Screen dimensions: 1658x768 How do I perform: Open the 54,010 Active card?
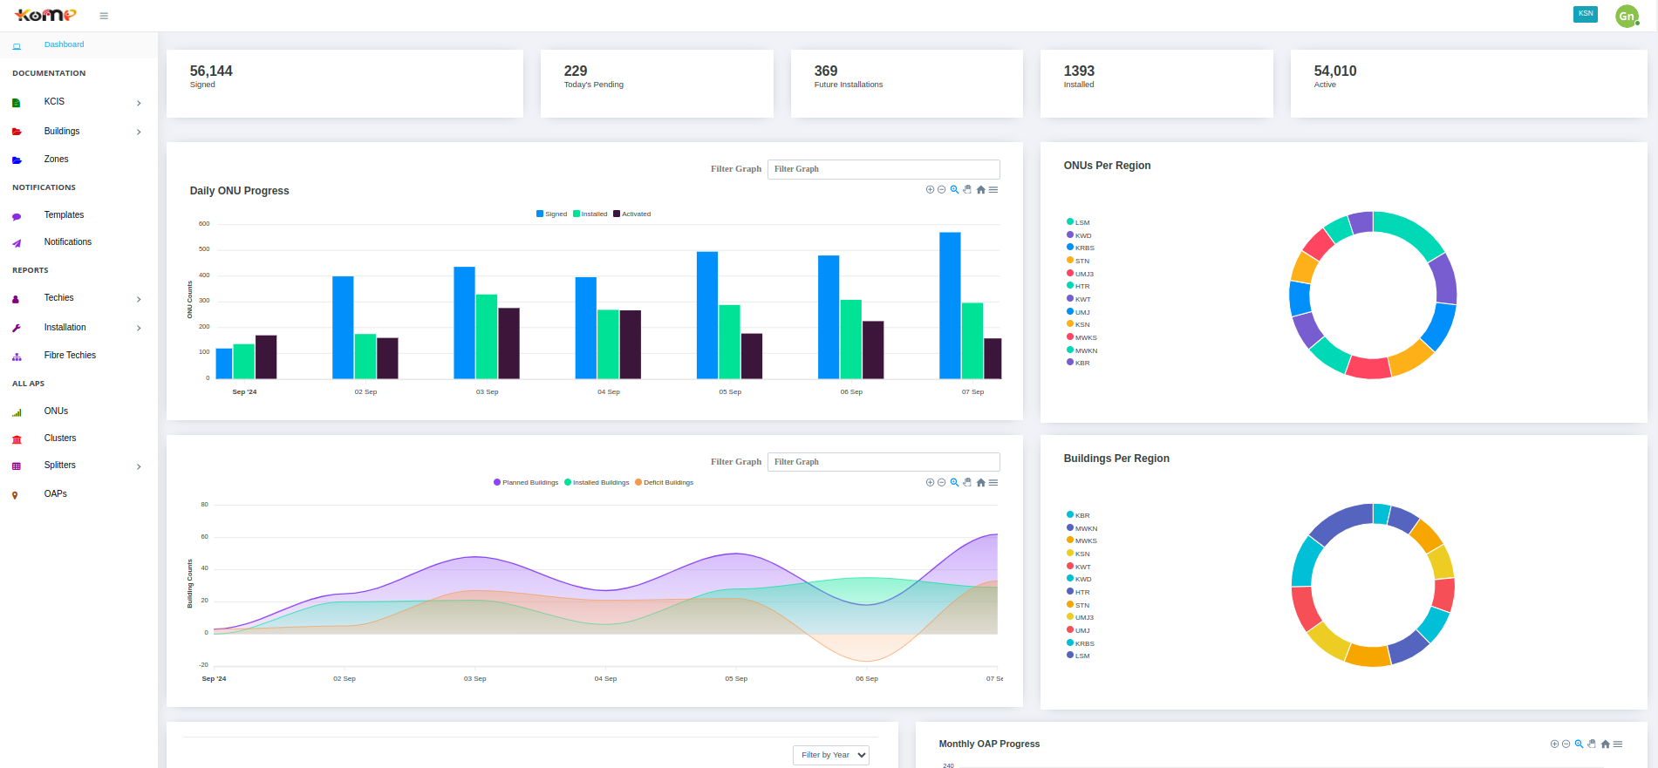tap(1469, 84)
